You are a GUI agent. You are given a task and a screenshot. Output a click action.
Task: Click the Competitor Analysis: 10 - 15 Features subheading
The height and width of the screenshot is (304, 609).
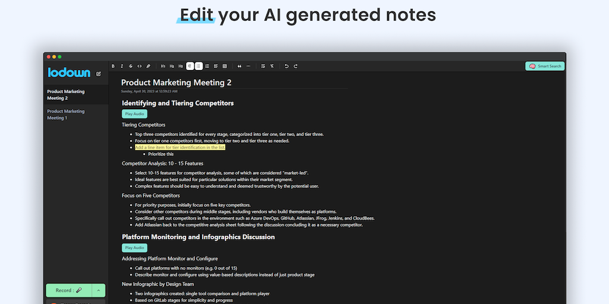click(x=162, y=163)
